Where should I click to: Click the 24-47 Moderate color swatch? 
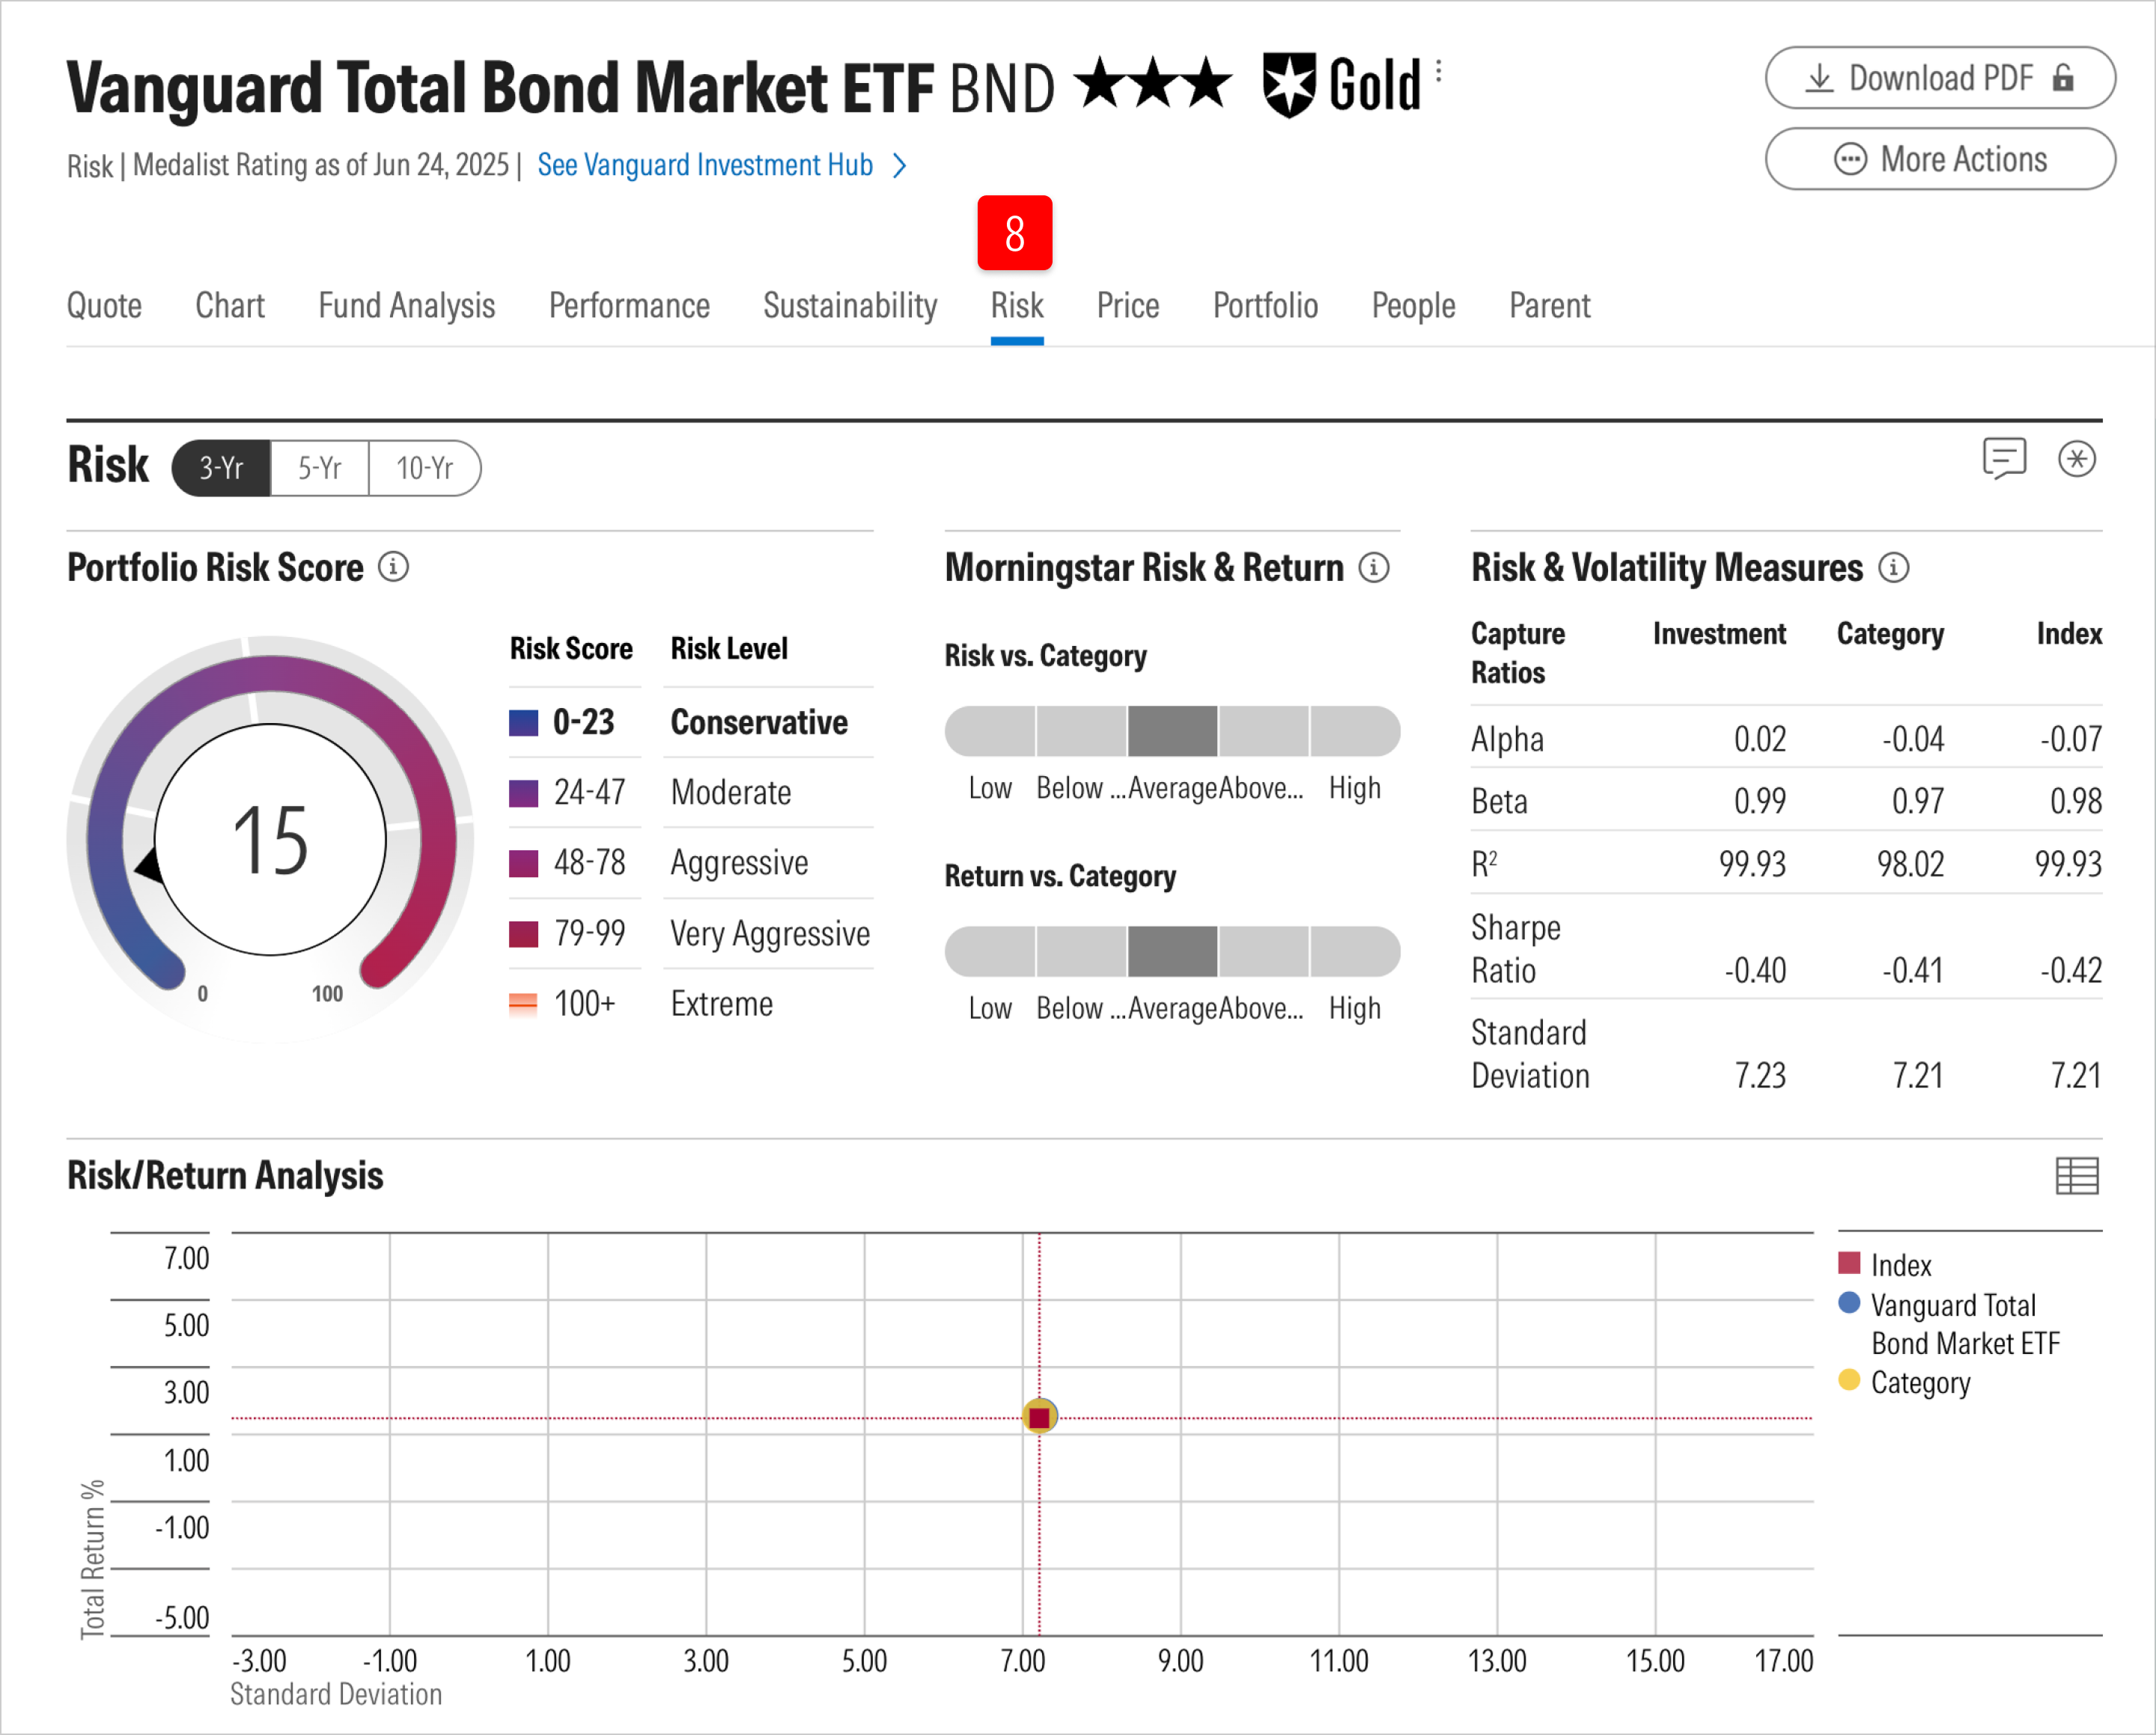(523, 793)
